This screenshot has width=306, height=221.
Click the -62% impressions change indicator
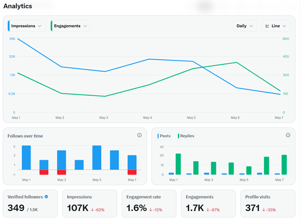tap(98, 210)
